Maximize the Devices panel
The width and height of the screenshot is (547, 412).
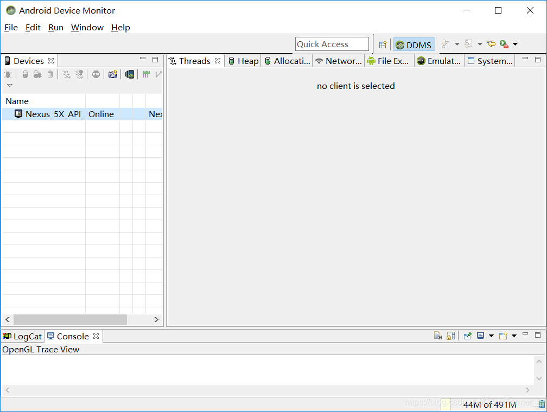(x=155, y=60)
